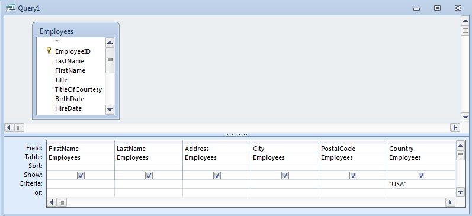Select TitleOfCourtesy in the Employees list
This screenshot has width=472, height=216.
coord(78,89)
